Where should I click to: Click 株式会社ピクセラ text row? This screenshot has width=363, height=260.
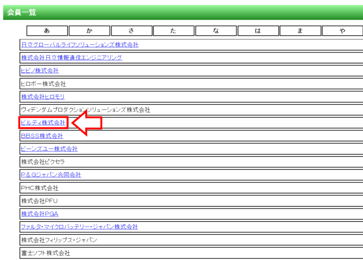(x=191, y=162)
